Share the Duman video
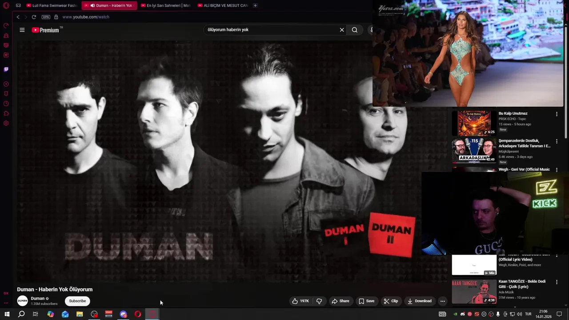The height and width of the screenshot is (320, 569). click(341, 301)
